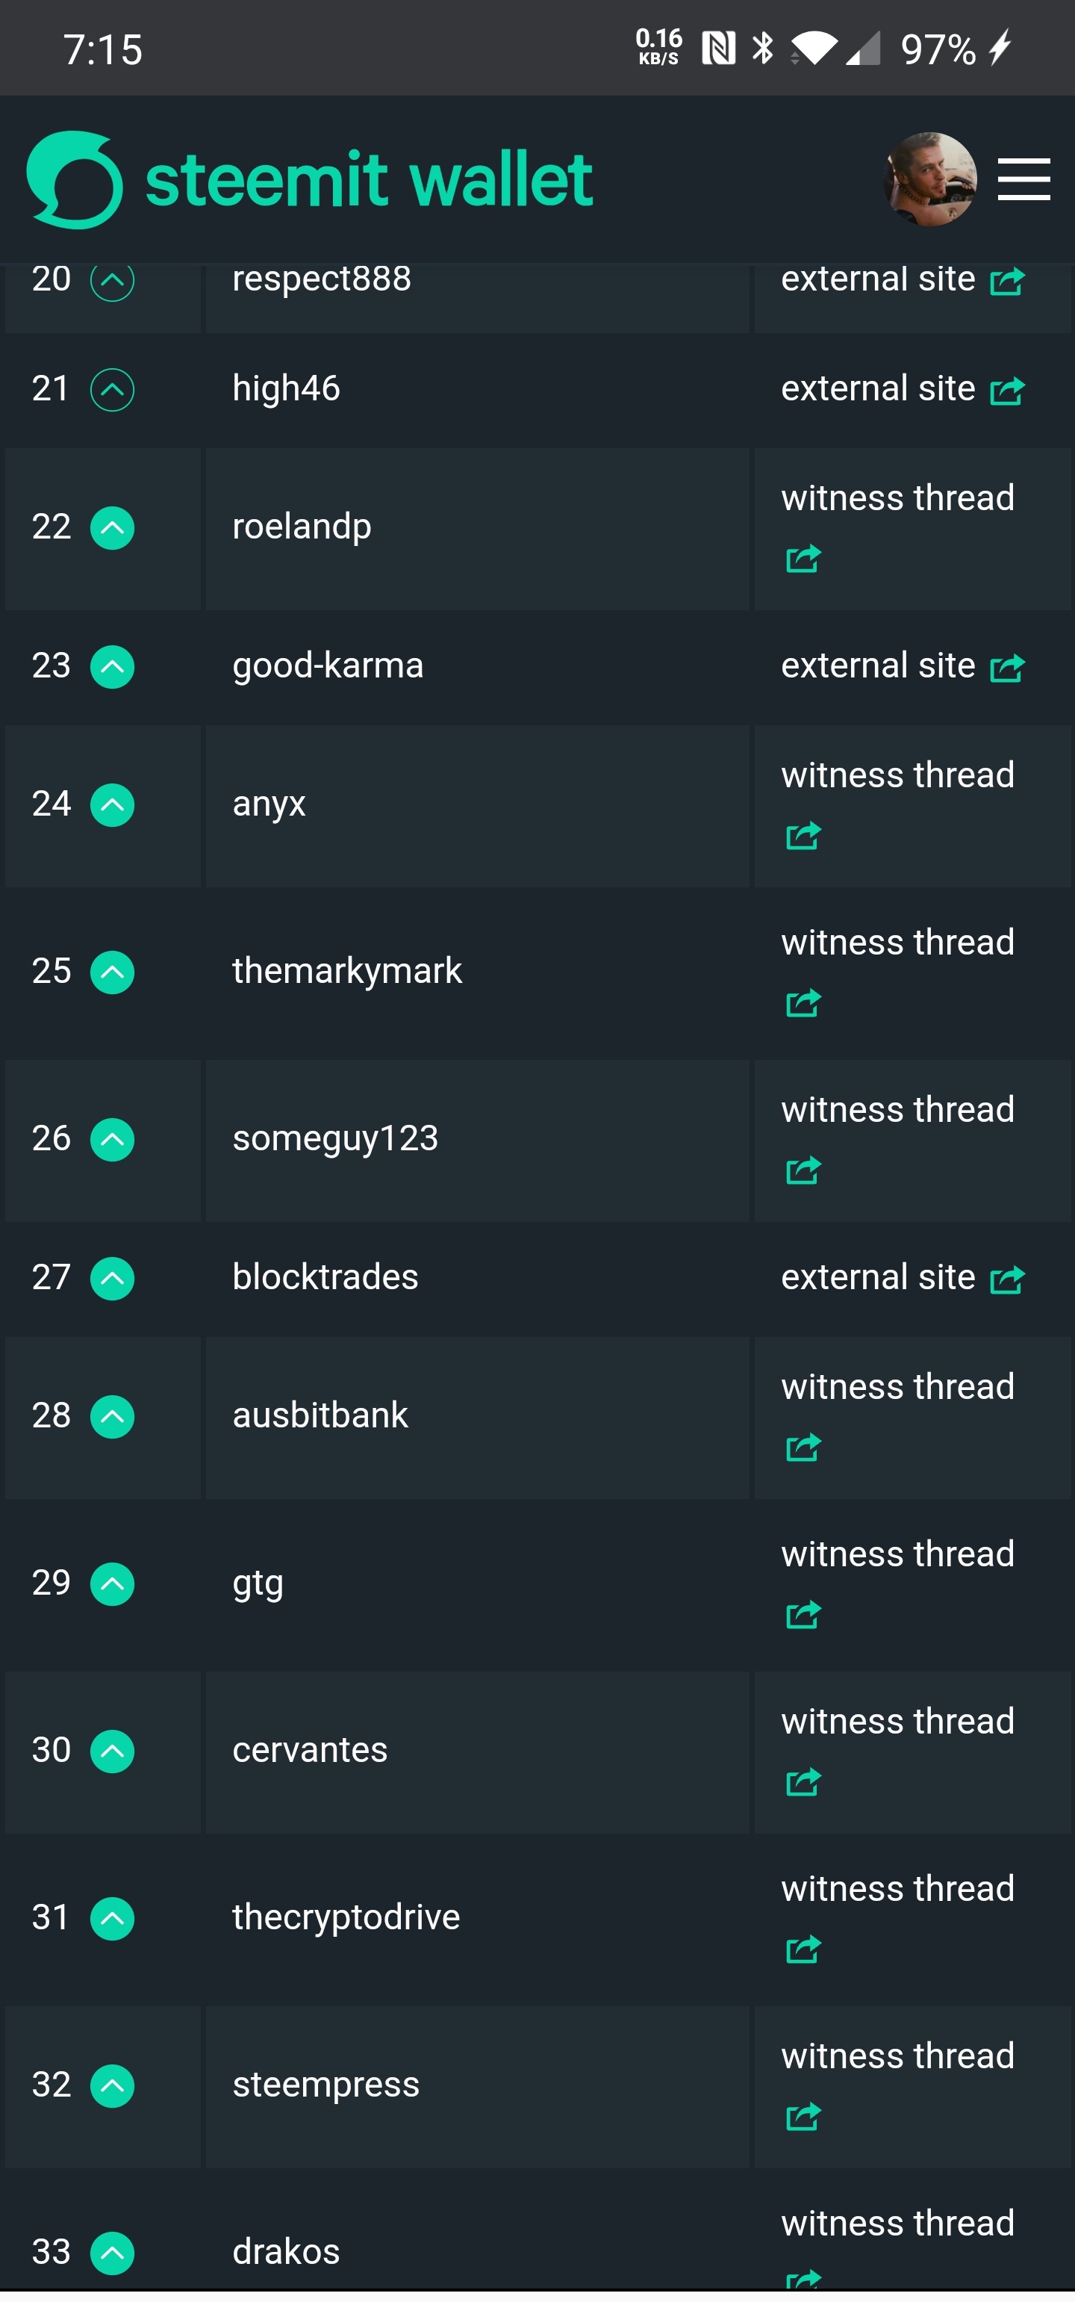The height and width of the screenshot is (2302, 1075).
Task: Open the ausbitbank witness profile
Action: tap(320, 1415)
